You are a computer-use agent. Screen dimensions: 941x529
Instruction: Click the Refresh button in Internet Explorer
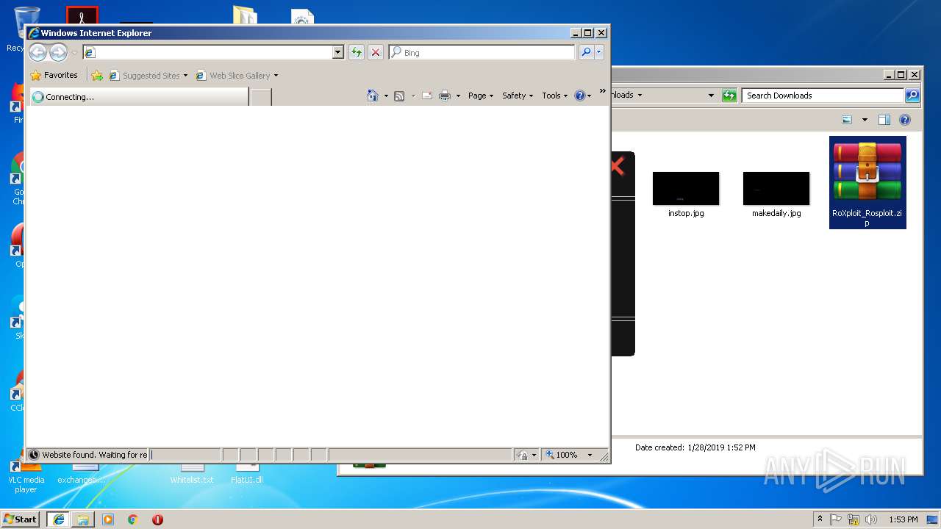point(357,52)
